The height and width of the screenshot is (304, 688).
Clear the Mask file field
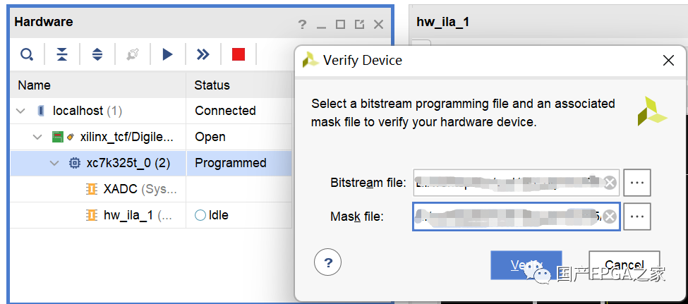[x=610, y=217]
